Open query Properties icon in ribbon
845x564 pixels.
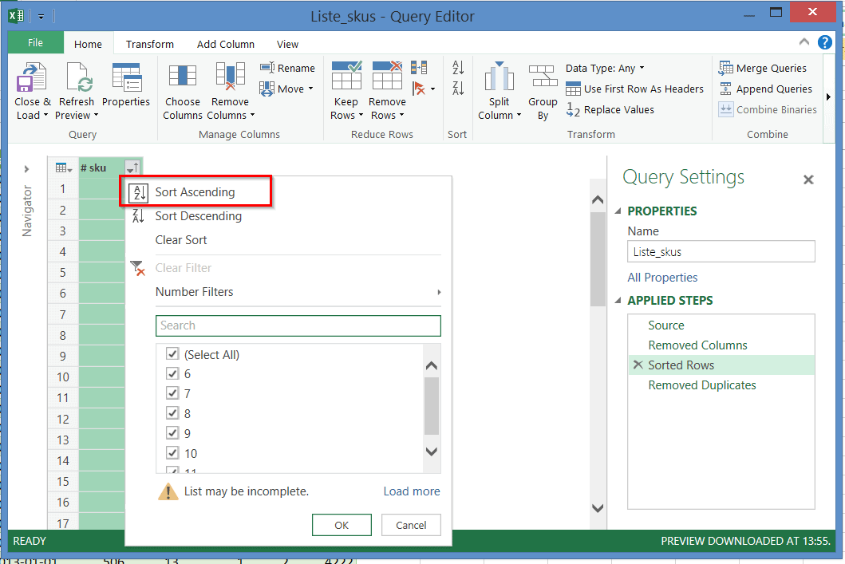[x=126, y=79]
